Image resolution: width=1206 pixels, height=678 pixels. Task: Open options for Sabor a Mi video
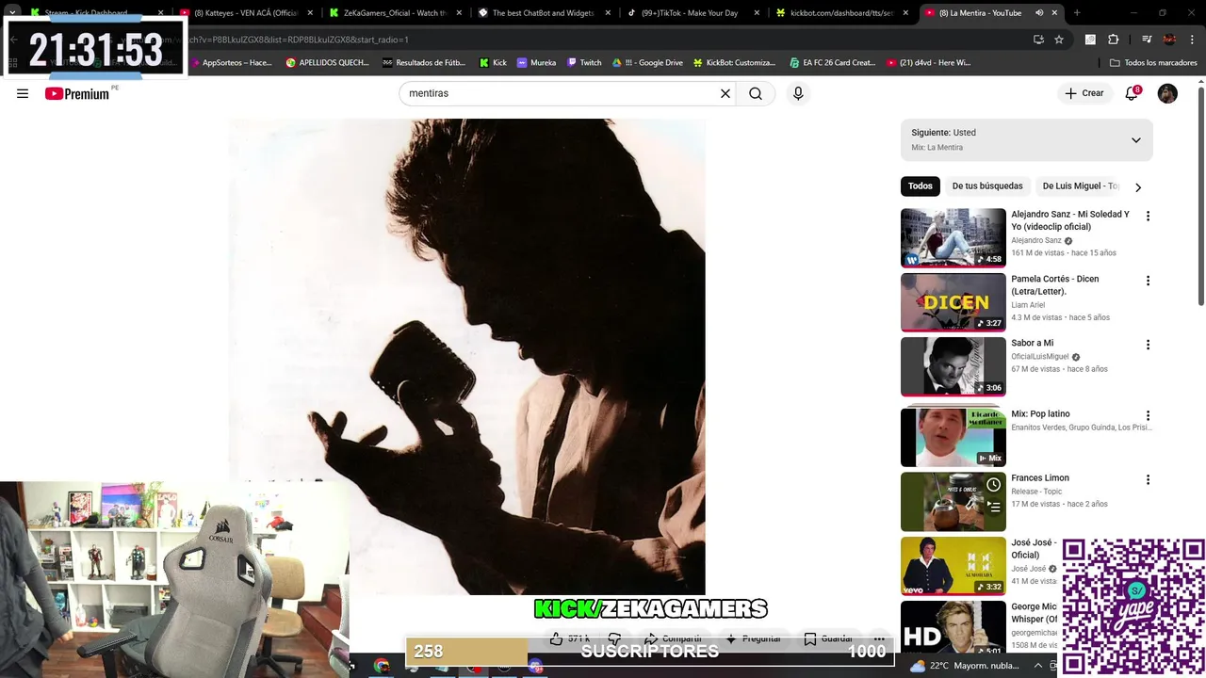click(x=1148, y=345)
